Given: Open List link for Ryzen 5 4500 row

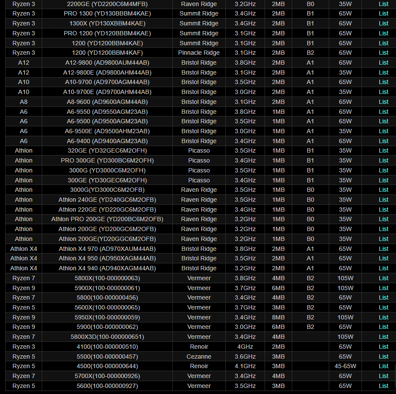Looking at the screenshot, I should coord(384,366).
